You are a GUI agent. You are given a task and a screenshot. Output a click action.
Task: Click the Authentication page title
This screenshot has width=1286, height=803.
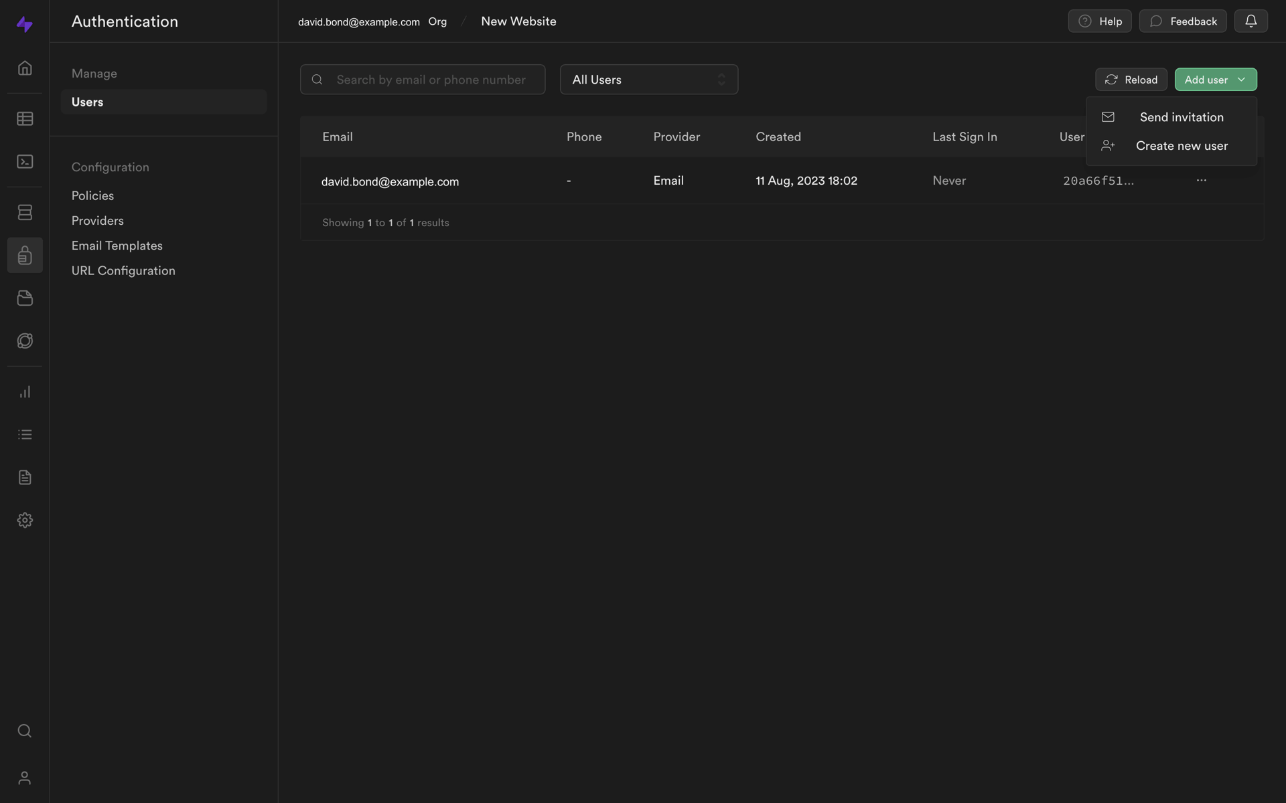coord(125,21)
